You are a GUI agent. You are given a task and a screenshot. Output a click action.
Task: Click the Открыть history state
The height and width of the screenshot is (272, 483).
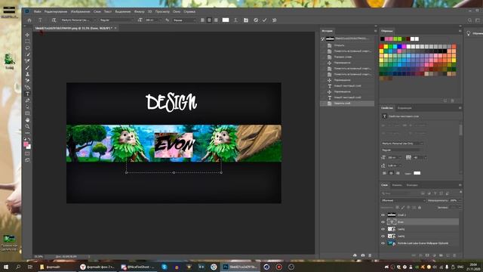[x=339, y=45]
